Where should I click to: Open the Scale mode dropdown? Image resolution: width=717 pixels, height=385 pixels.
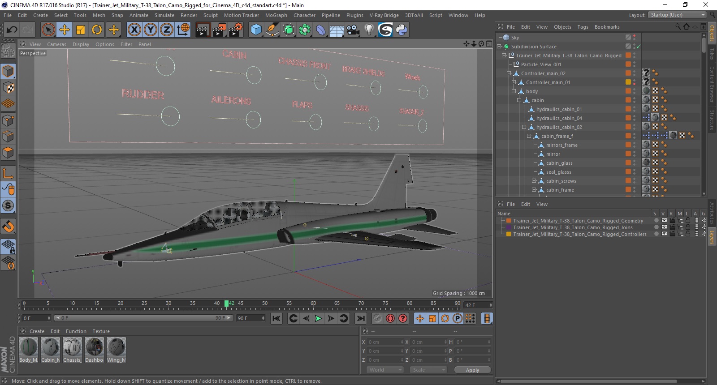(429, 370)
